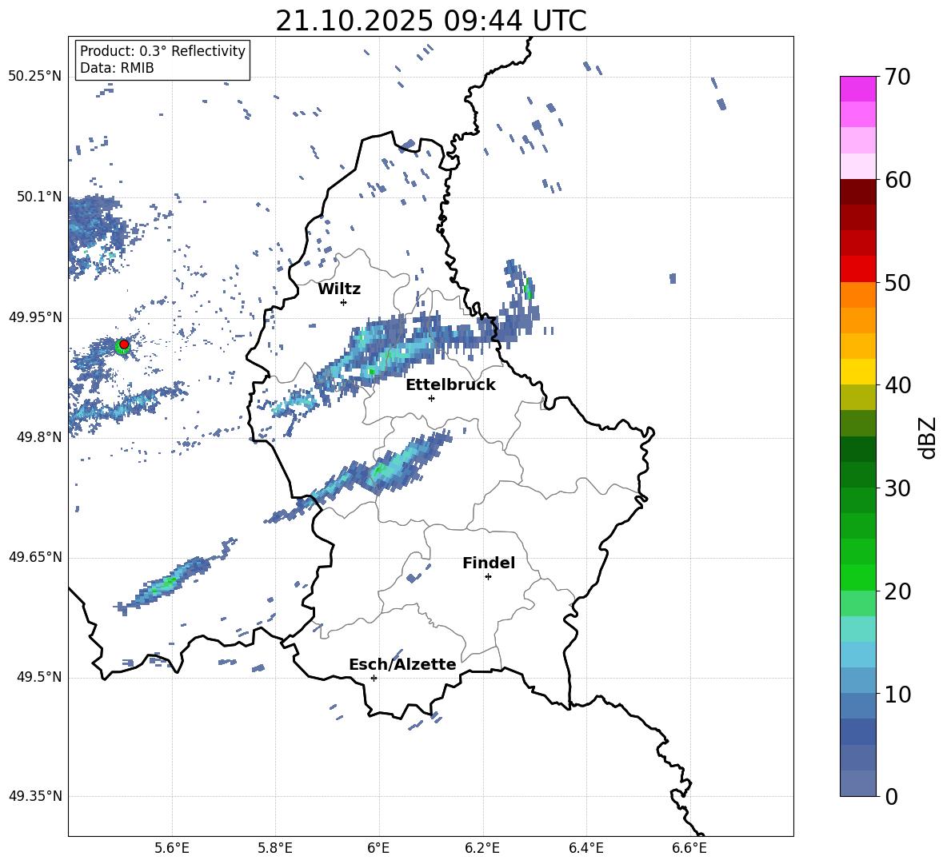Screen dimensions: 947x864
Task: Click the red radar site marker
Action: pyautogui.click(x=124, y=344)
